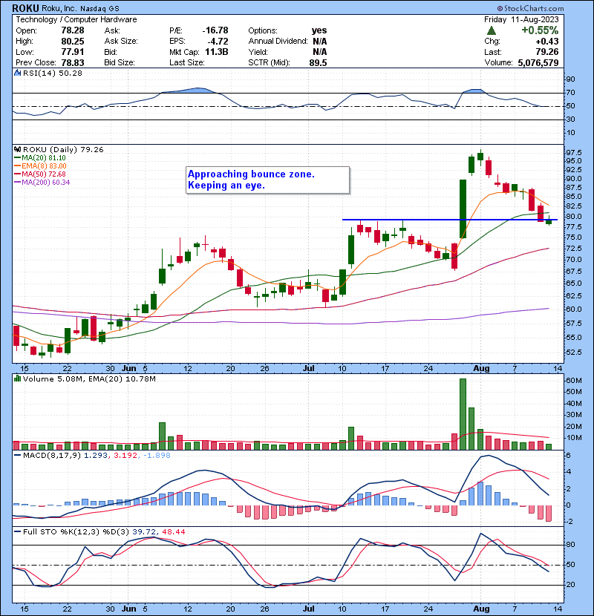Click the Options value yes

pyautogui.click(x=319, y=30)
